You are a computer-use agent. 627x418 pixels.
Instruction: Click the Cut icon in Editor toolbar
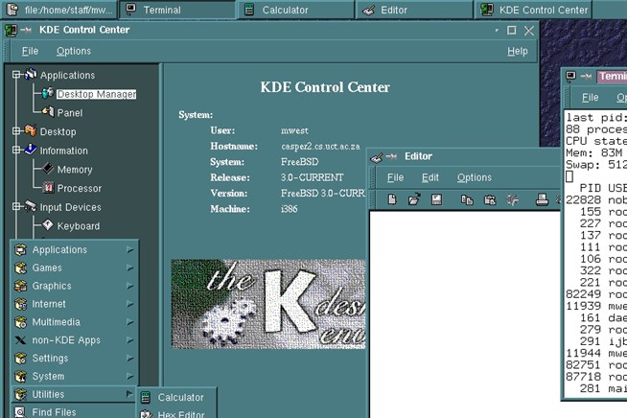pyautogui.click(x=513, y=199)
